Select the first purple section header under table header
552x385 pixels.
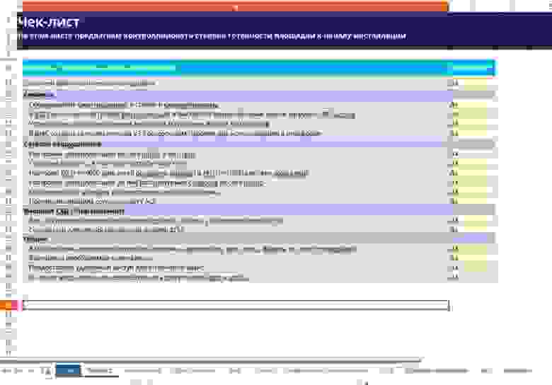(258, 95)
